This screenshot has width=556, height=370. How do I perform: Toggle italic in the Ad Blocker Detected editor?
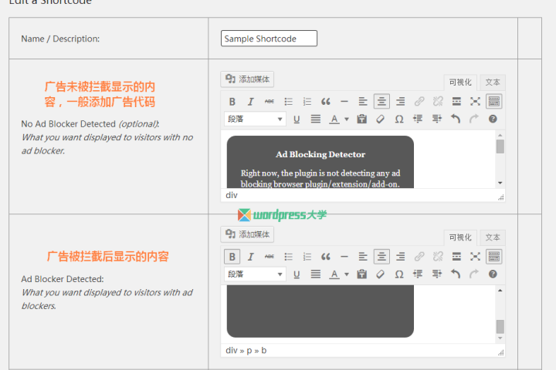251,257
